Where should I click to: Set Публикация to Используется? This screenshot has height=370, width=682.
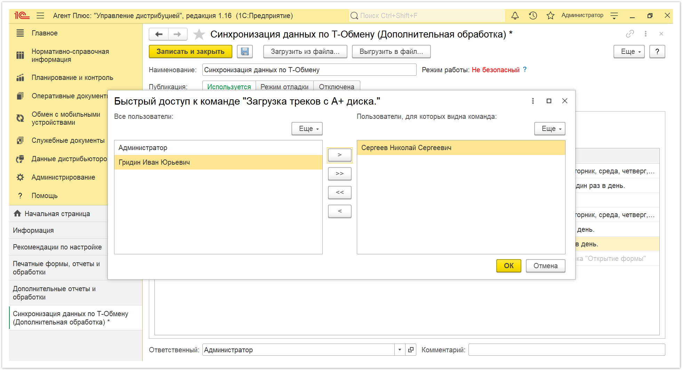[x=229, y=86]
